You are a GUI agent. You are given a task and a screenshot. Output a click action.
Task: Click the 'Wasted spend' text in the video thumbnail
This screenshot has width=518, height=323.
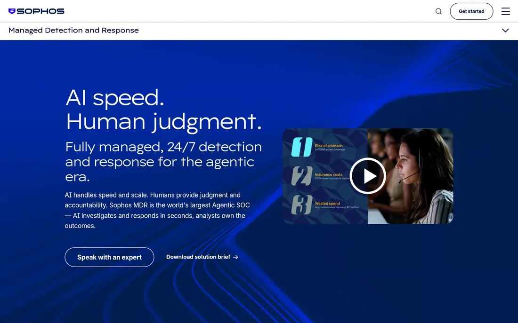tap(327, 204)
